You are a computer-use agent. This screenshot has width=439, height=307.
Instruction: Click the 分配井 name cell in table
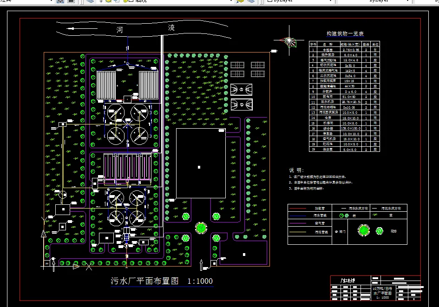pos(328,92)
